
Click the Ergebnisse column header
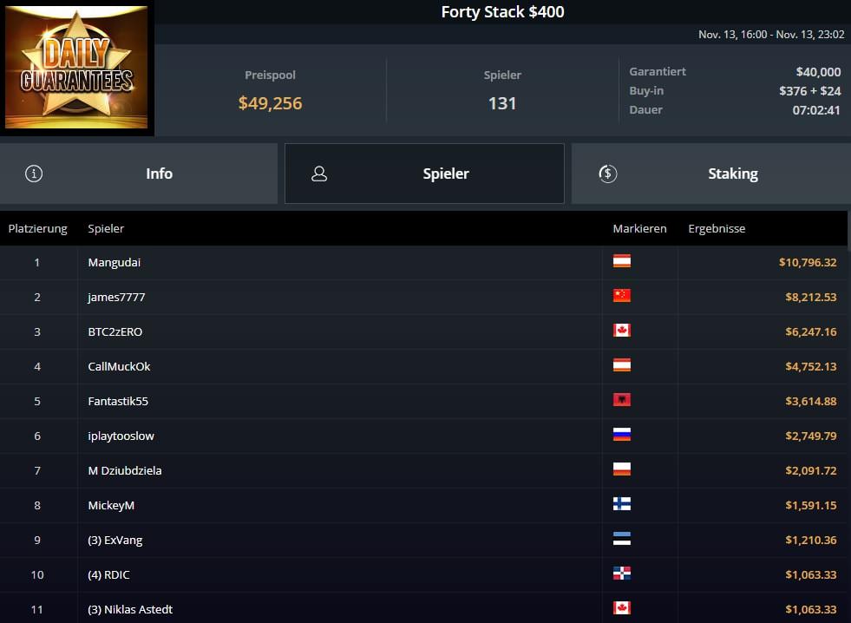[x=717, y=228]
